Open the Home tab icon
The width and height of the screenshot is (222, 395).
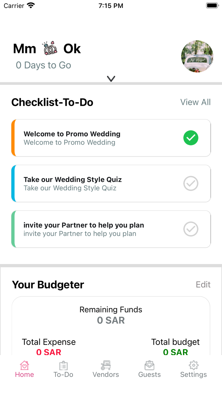(x=24, y=366)
